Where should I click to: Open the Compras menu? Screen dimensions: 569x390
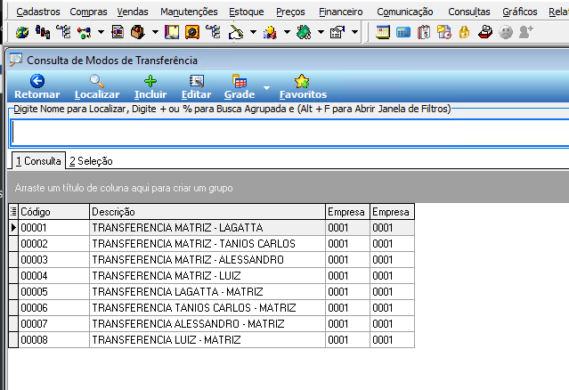(88, 12)
